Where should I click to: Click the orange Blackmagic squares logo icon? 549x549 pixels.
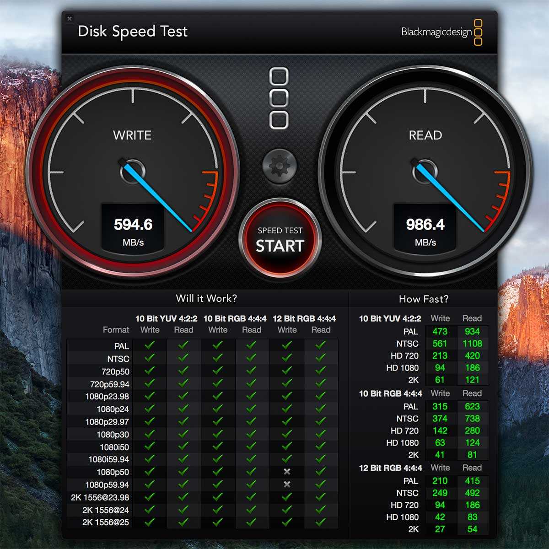478,32
